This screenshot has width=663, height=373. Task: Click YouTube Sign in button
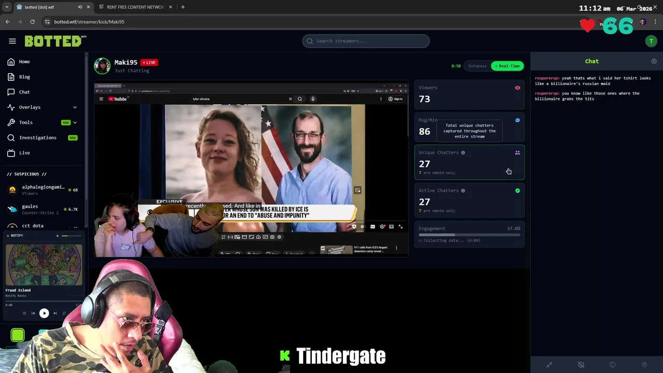click(395, 99)
